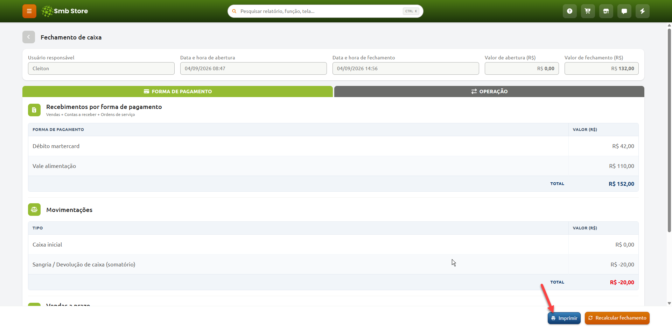Click the store front icon
The image size is (672, 330).
point(606,11)
